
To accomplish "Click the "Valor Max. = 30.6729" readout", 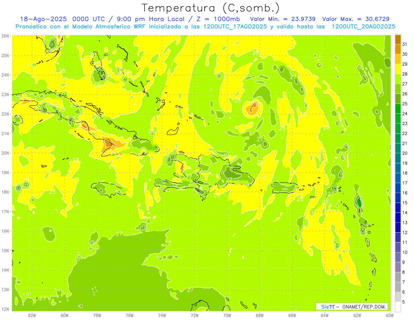I will coord(356,19).
